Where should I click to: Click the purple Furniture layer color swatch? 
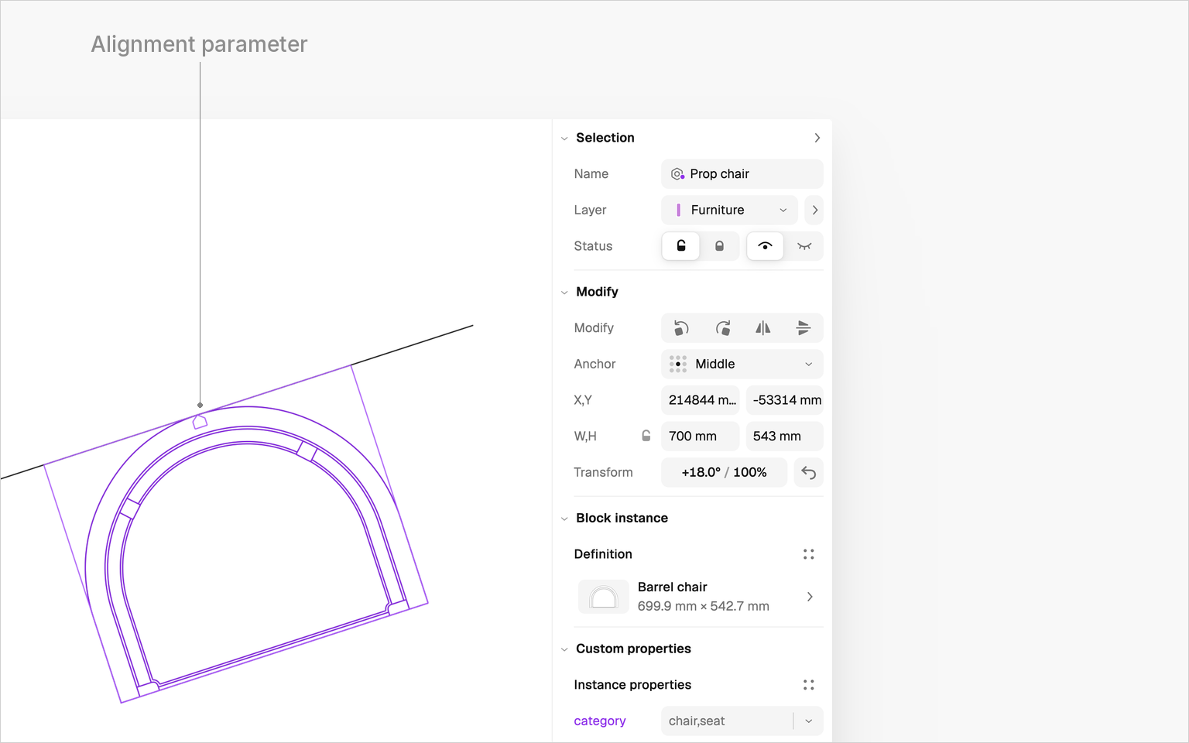tap(679, 210)
